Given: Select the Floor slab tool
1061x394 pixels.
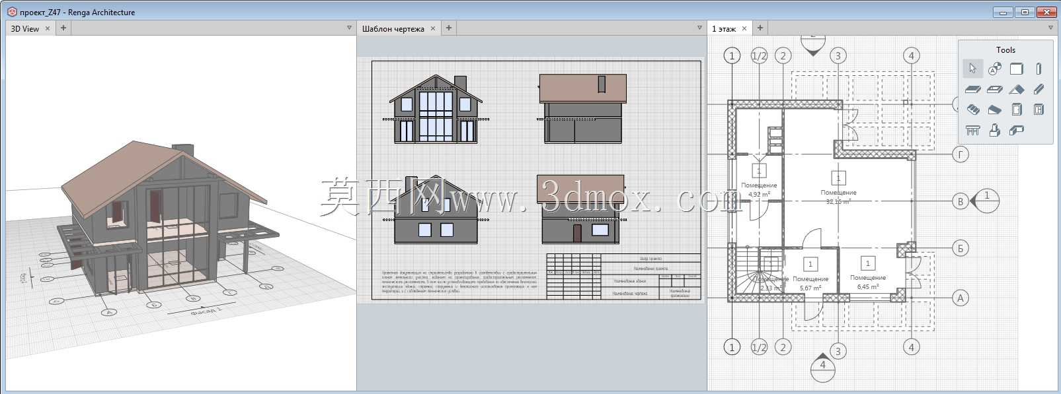Looking at the screenshot, I should pos(972,89).
